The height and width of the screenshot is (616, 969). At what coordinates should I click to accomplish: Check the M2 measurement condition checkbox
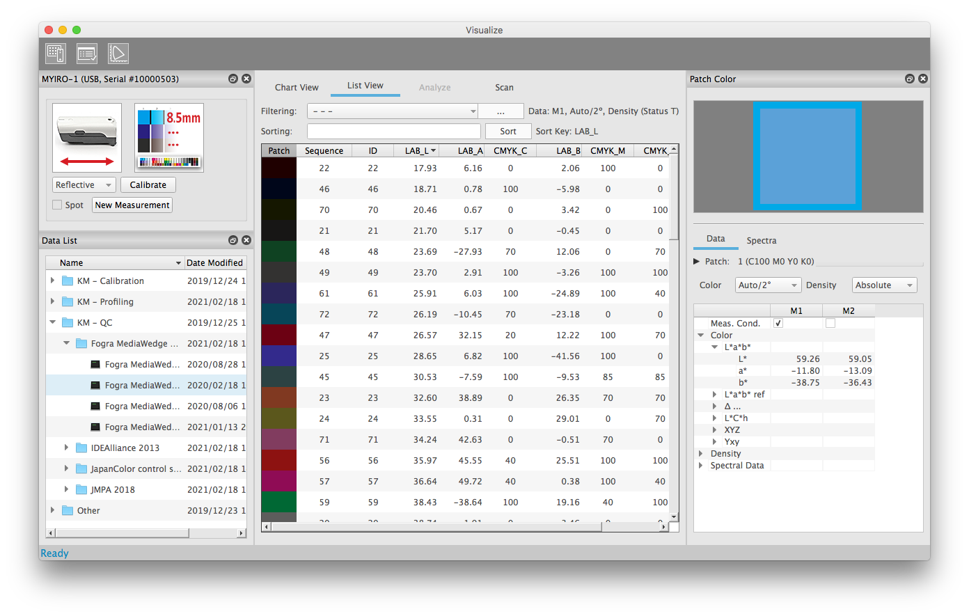pos(830,324)
